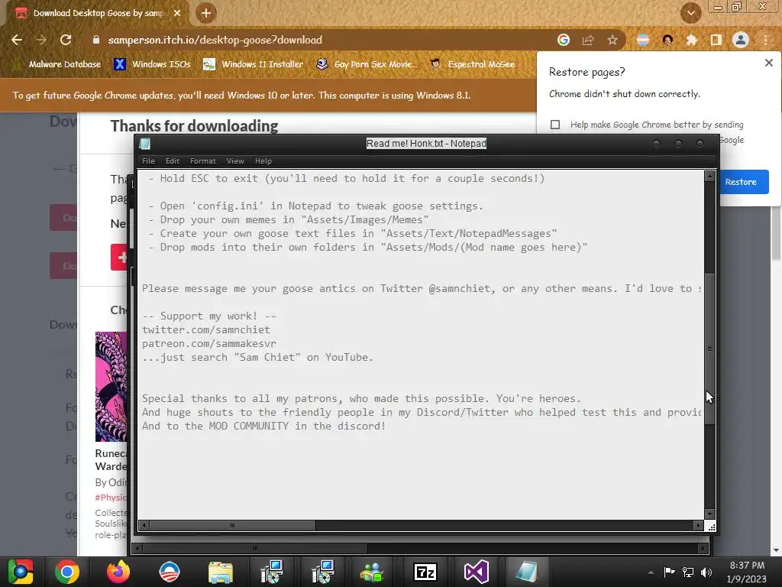Screen dimensions: 782x587
Task: Open the 7-Zip taskbar icon
Action: click(x=425, y=572)
